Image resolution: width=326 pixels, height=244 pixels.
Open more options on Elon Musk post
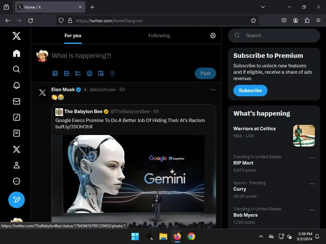coord(213,90)
